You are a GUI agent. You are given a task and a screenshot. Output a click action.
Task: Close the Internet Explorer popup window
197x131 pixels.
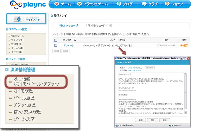click(x=188, y=58)
